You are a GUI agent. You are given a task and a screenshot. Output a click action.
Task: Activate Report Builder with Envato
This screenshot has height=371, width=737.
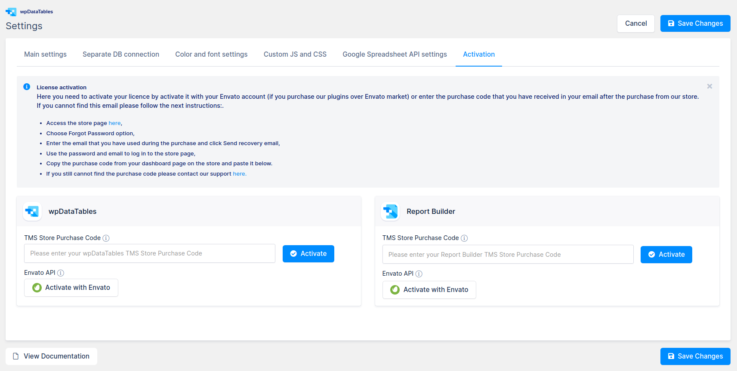tap(429, 290)
